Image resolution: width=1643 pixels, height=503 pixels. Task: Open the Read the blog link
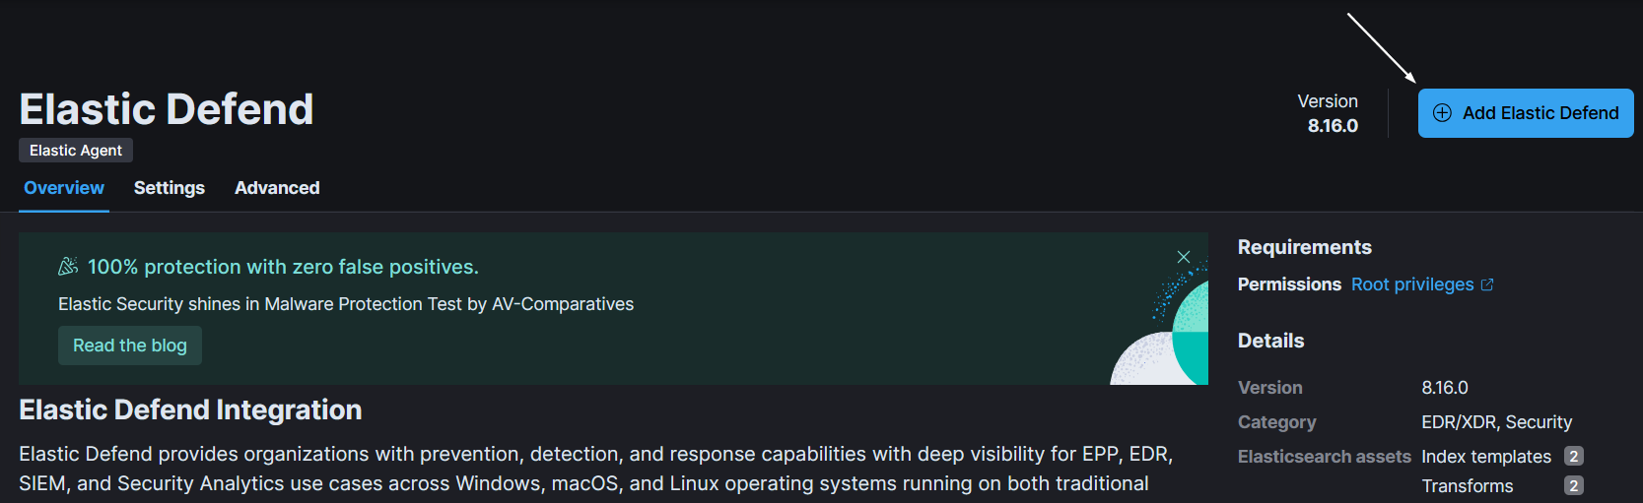pos(130,346)
